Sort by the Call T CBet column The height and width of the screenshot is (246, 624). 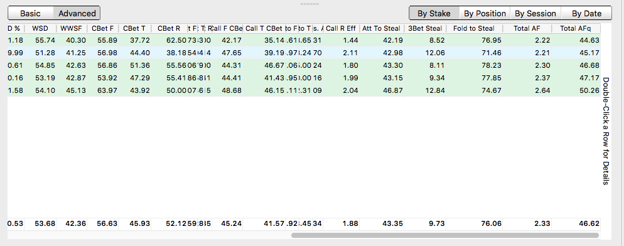[264, 28]
